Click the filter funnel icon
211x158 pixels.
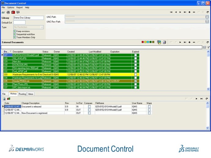208,47
